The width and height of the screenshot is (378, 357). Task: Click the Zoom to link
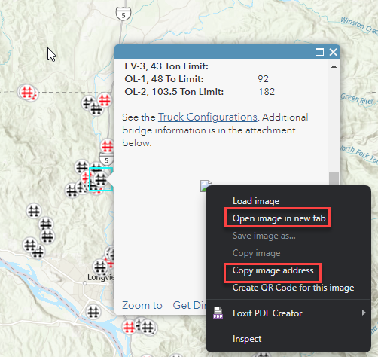pyautogui.click(x=142, y=305)
